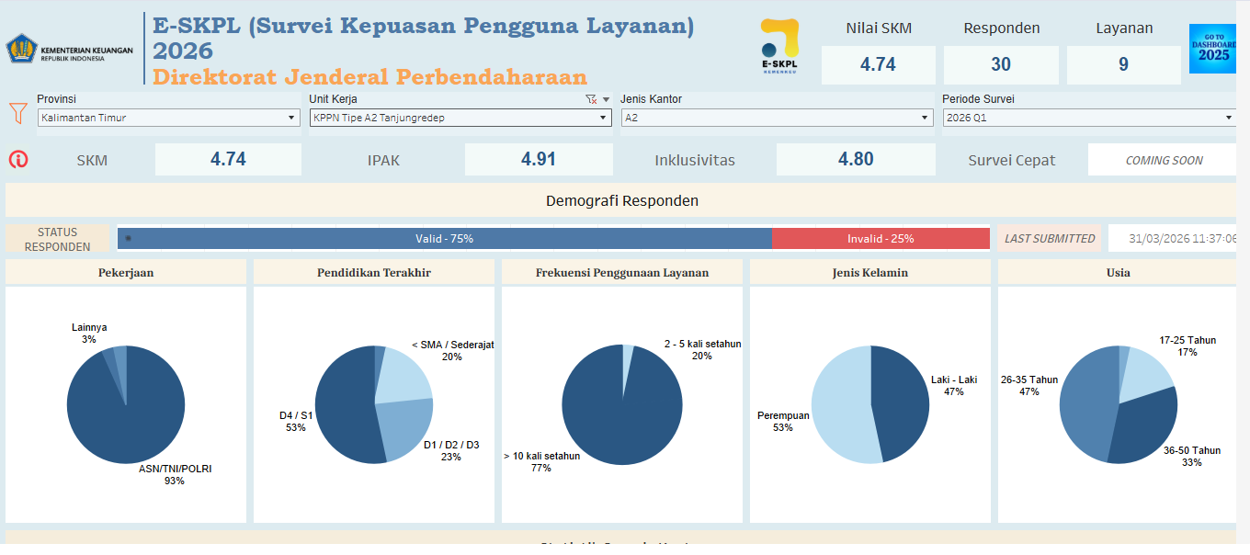1250x555 pixels.
Task: Click the dot on status responden bar
Action: 128,239
